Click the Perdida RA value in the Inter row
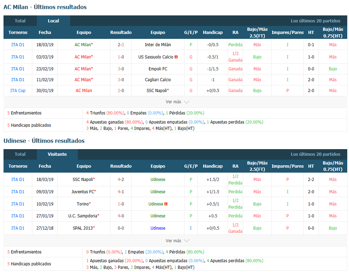The image size is (349, 272). point(235,45)
